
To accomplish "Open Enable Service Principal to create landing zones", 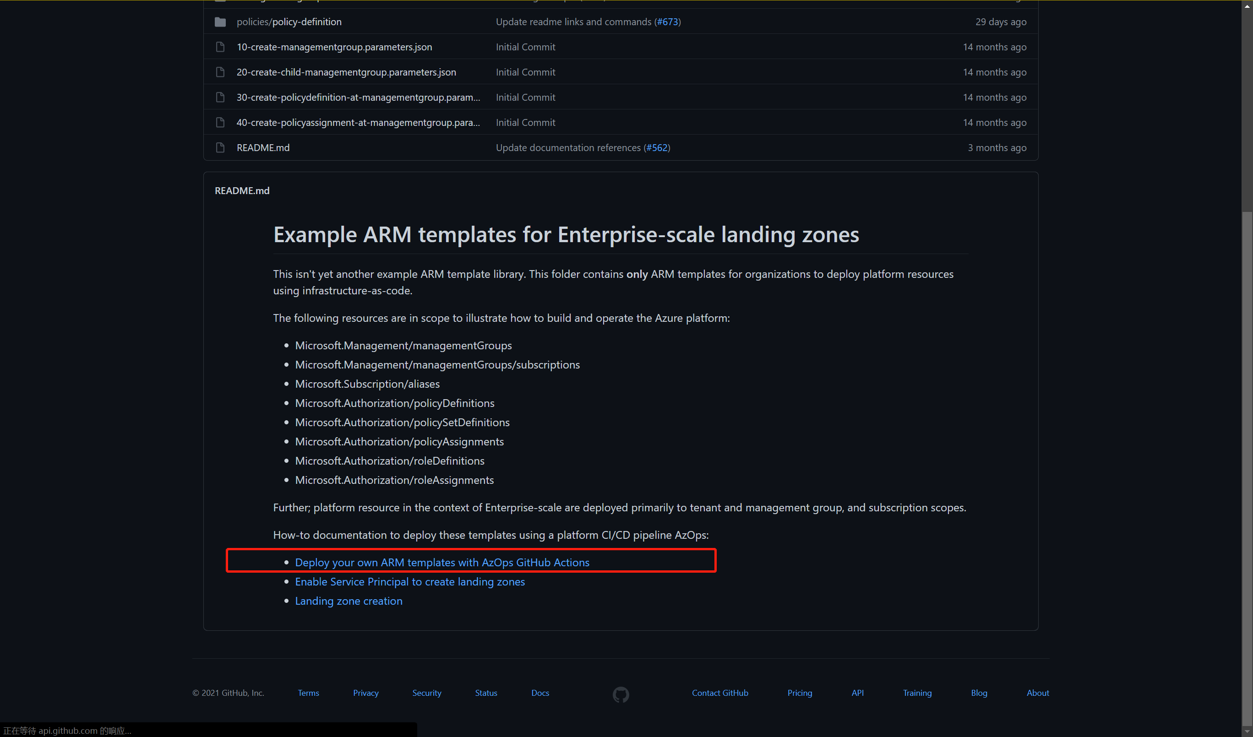I will pyautogui.click(x=410, y=581).
